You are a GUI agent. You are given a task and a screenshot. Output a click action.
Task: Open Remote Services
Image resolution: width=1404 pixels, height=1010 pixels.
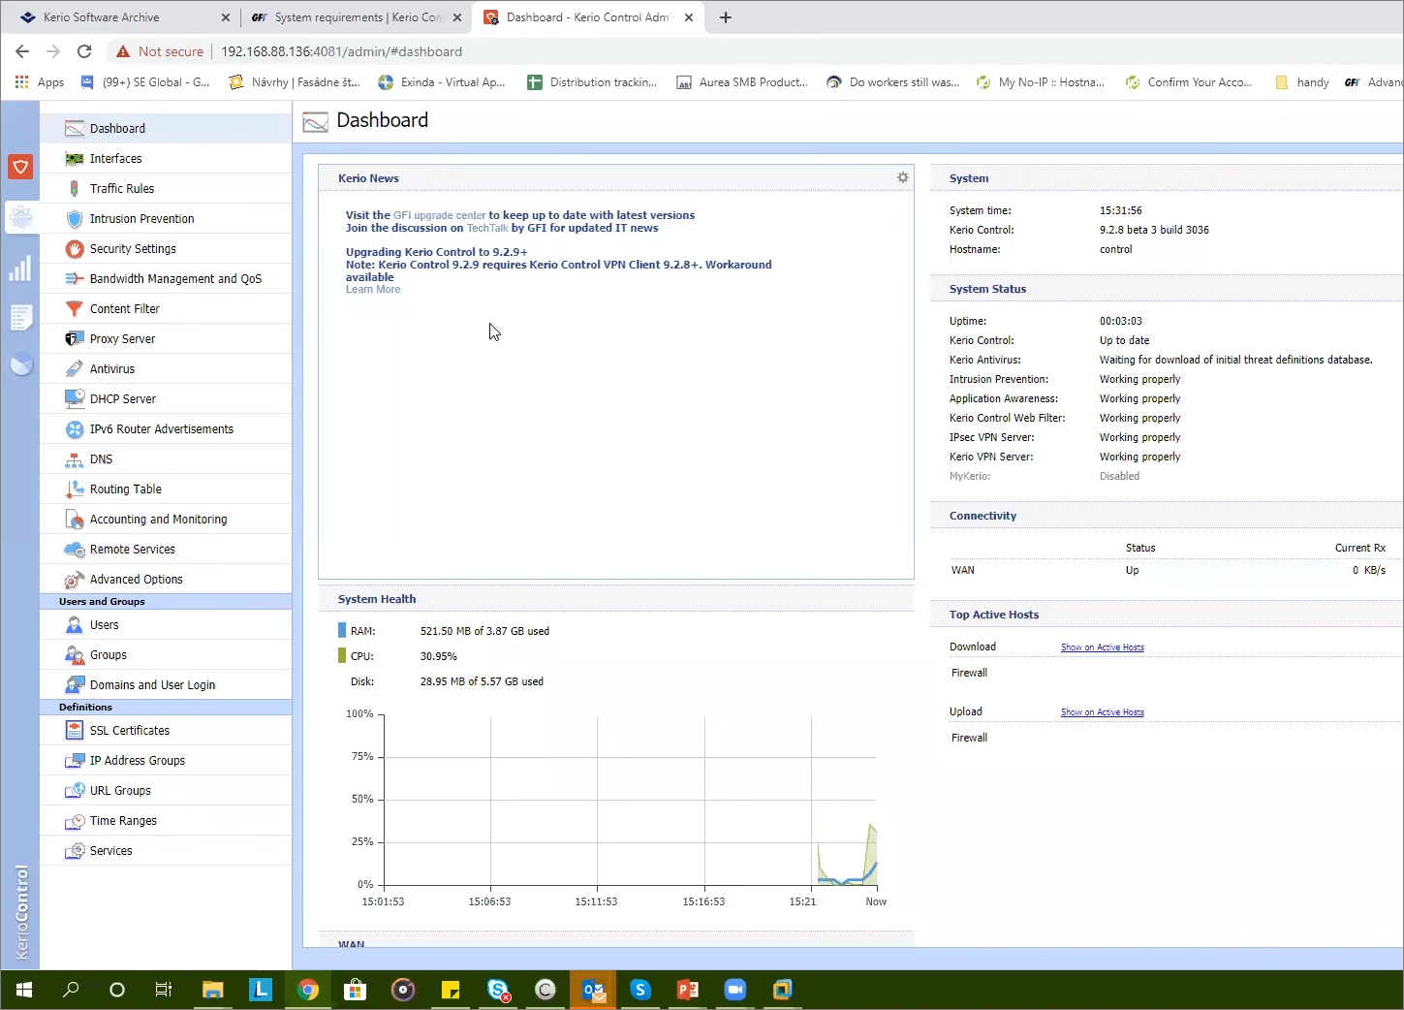tap(166, 549)
